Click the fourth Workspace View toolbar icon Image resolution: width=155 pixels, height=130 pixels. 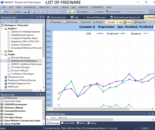tap(17, 21)
